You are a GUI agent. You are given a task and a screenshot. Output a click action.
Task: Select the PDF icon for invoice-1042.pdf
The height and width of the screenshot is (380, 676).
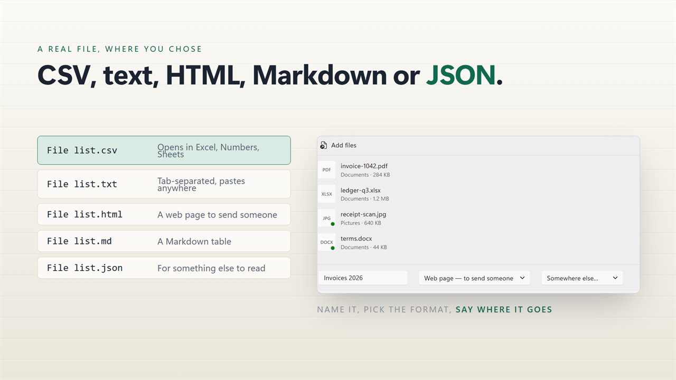(x=326, y=170)
